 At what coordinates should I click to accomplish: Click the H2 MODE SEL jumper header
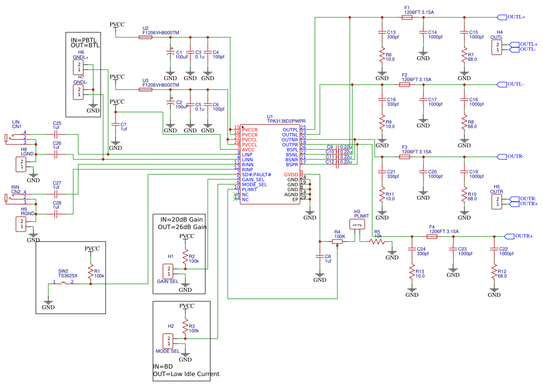[168, 341]
